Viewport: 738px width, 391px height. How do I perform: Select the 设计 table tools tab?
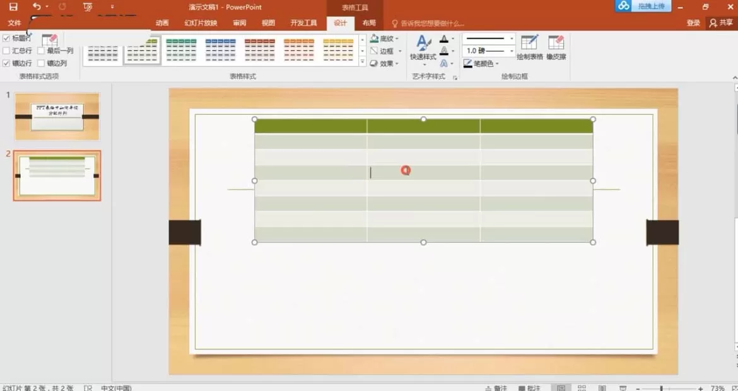coord(340,23)
